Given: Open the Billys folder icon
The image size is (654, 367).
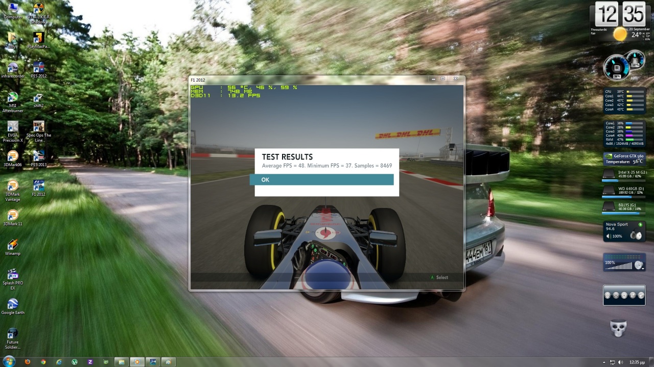Looking at the screenshot, I should (12, 40).
